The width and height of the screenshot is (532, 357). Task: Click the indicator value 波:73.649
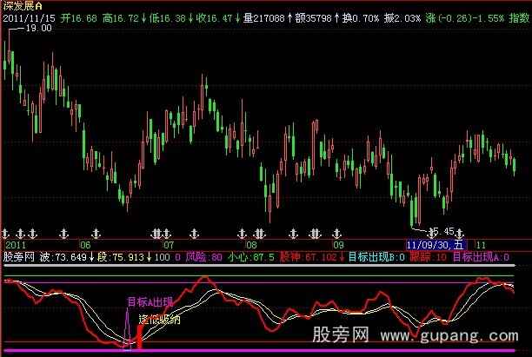coord(63,257)
